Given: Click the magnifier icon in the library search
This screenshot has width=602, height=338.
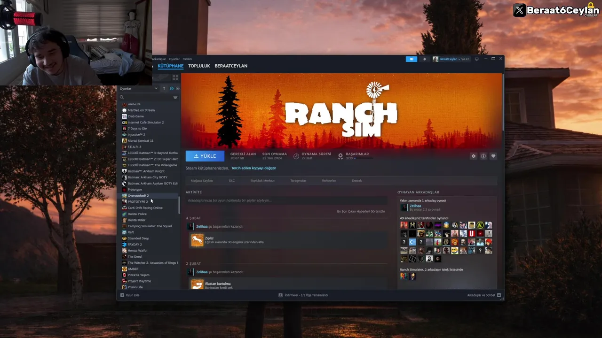Looking at the screenshot, I should (122, 97).
